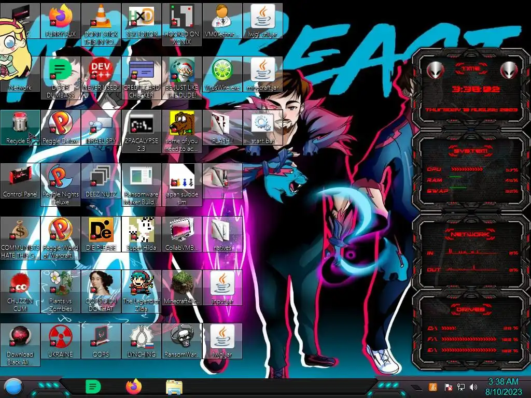Open Ransomware Maker Build... shortcut
The width and height of the screenshot is (531, 398).
click(x=142, y=185)
